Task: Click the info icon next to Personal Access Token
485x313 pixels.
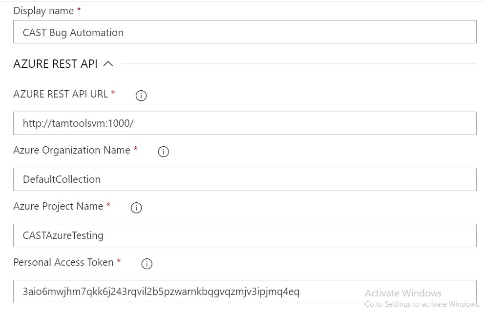Action: pos(147,264)
